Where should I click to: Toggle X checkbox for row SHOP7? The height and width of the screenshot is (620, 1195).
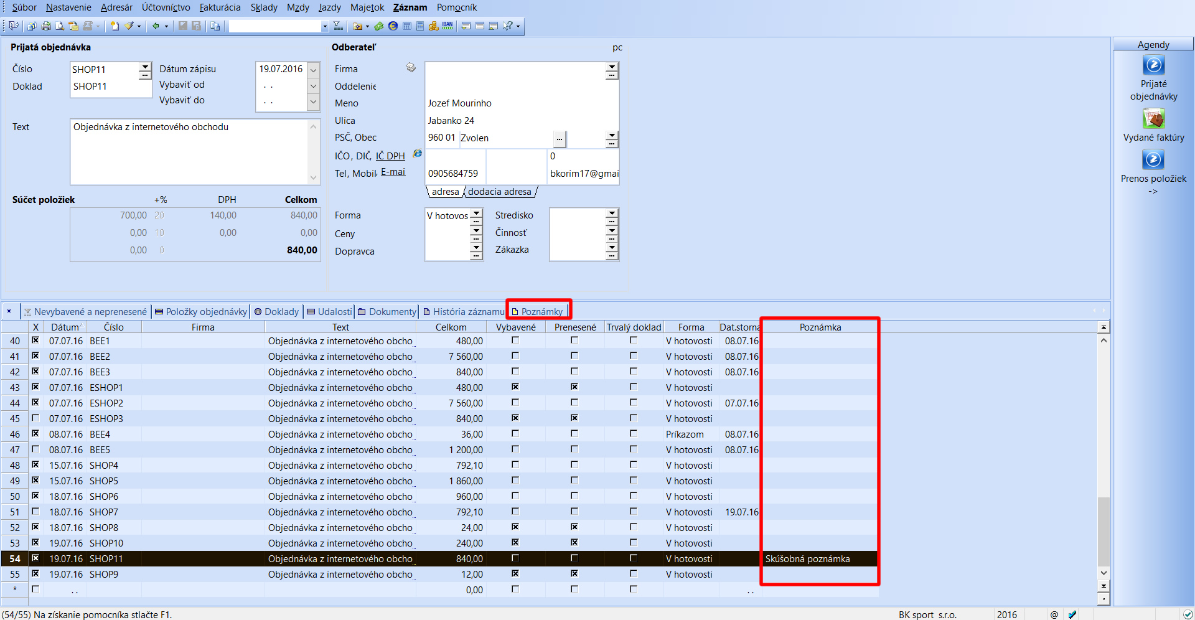pyautogui.click(x=35, y=512)
